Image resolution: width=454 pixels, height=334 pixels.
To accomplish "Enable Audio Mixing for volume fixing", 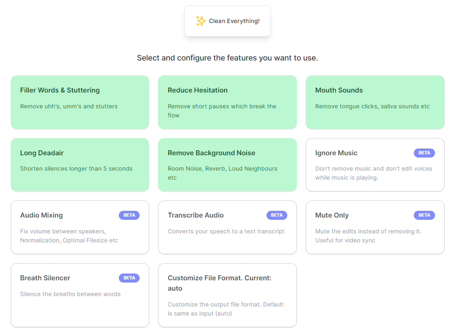I will (x=80, y=227).
